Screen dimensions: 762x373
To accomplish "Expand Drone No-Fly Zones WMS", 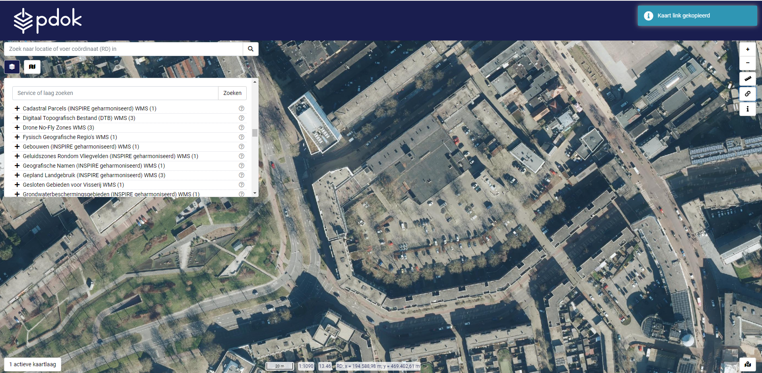I will tap(17, 128).
